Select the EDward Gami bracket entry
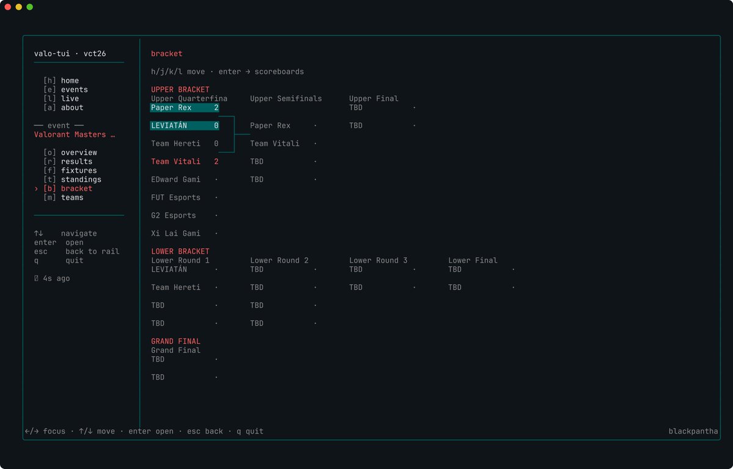The width and height of the screenshot is (733, 469). [185, 180]
